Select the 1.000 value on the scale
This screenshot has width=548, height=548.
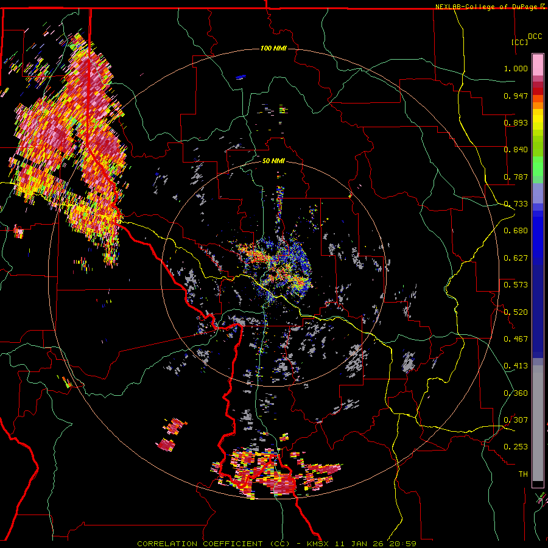click(516, 68)
